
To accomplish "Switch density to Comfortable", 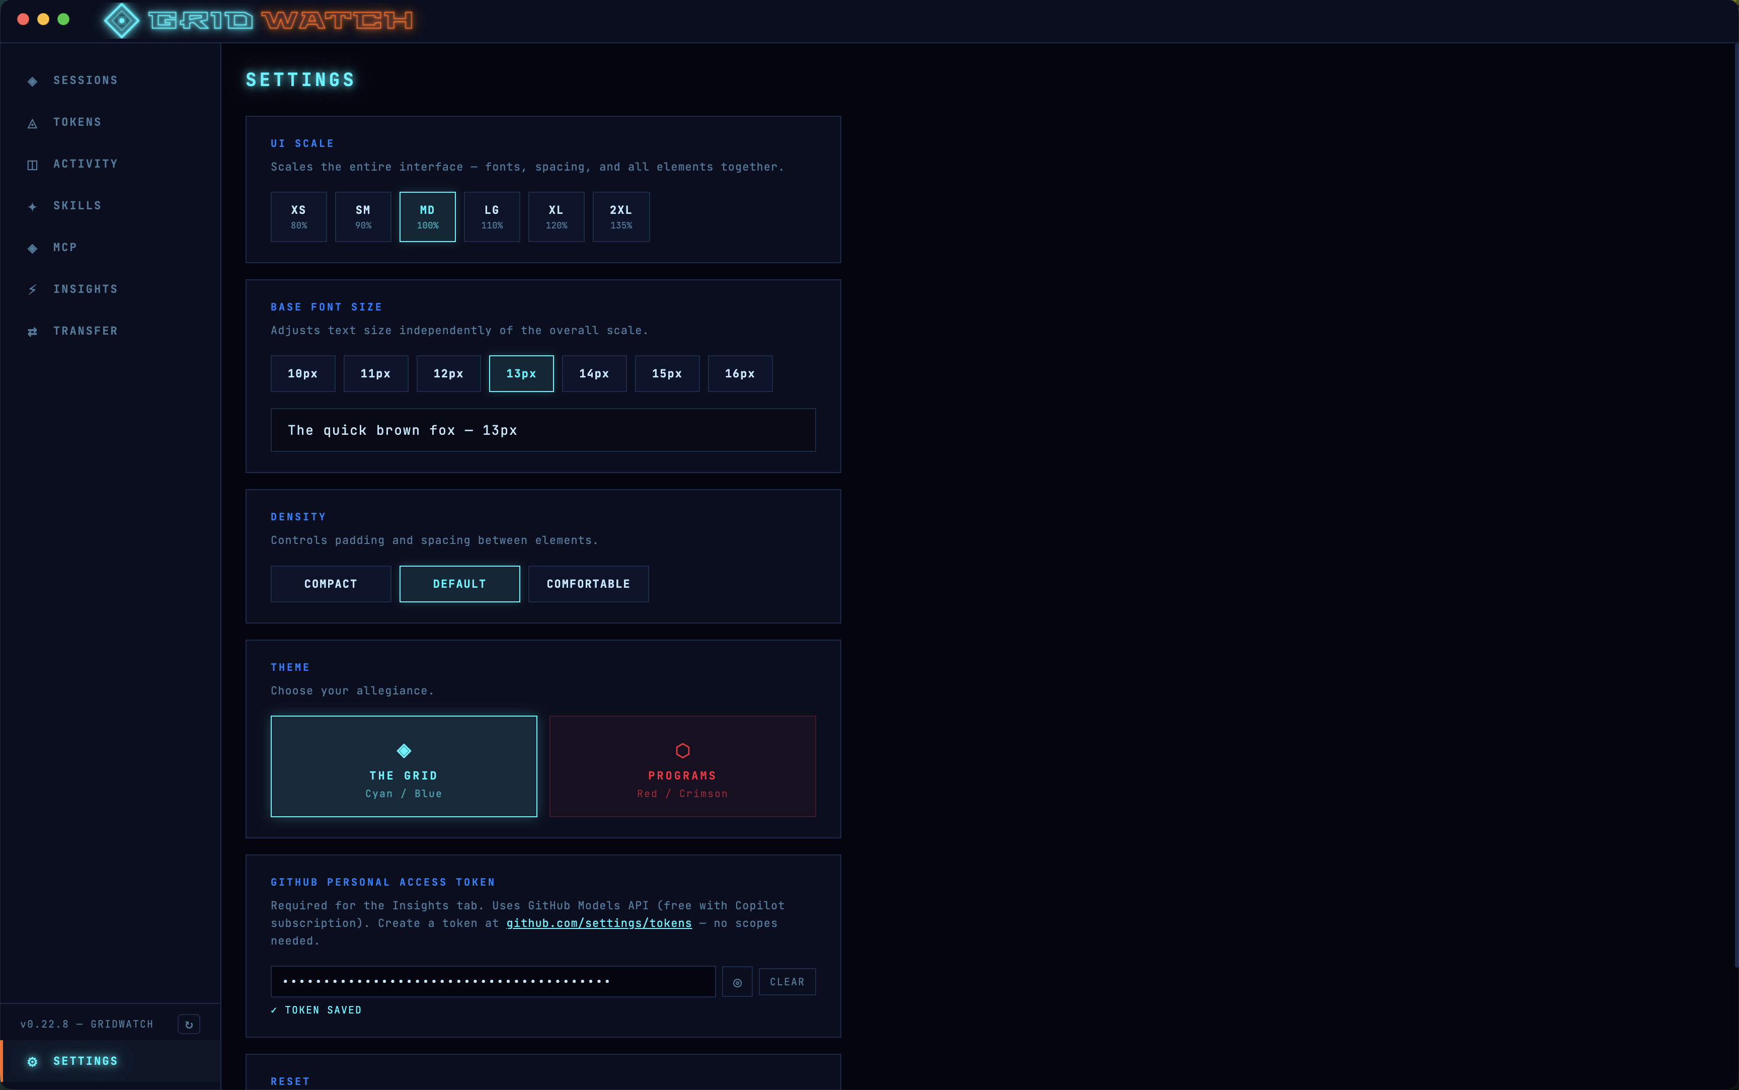I will point(588,584).
